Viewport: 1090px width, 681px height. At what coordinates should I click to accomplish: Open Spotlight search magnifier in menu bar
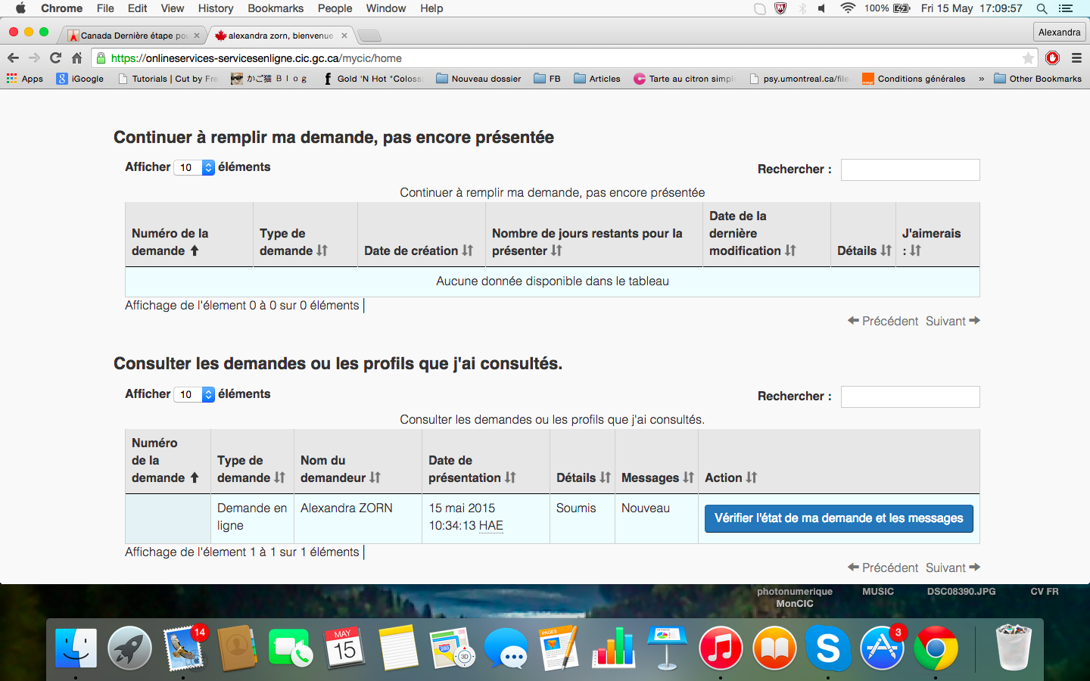pos(1042,8)
